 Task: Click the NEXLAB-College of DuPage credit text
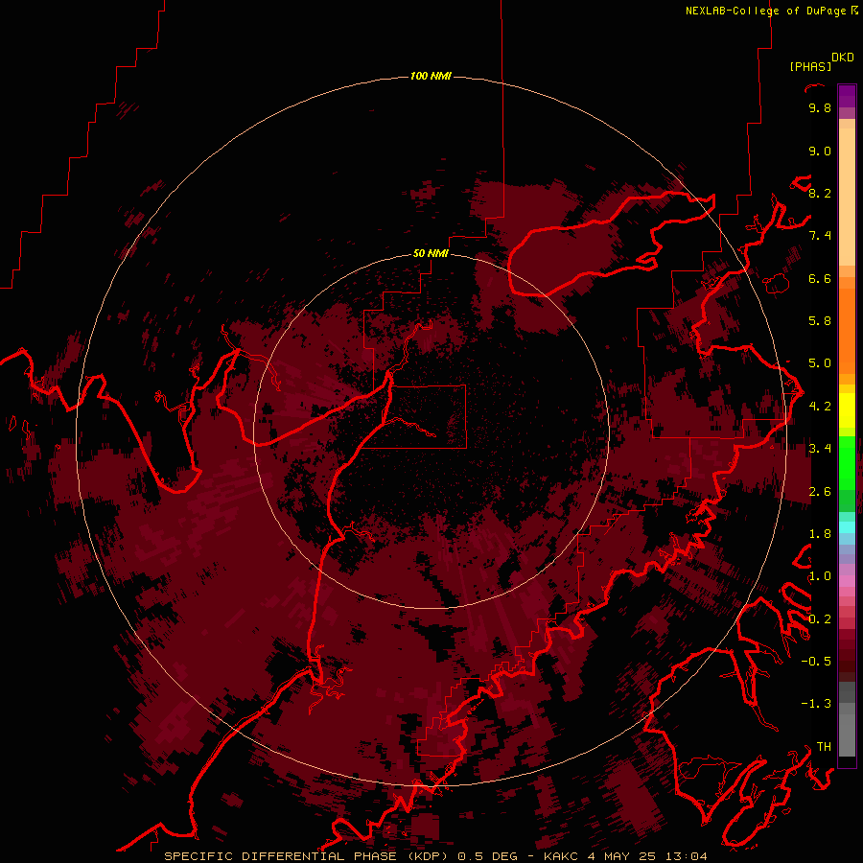[765, 11]
